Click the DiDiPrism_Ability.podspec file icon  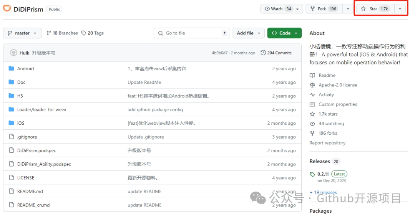pos(12,164)
